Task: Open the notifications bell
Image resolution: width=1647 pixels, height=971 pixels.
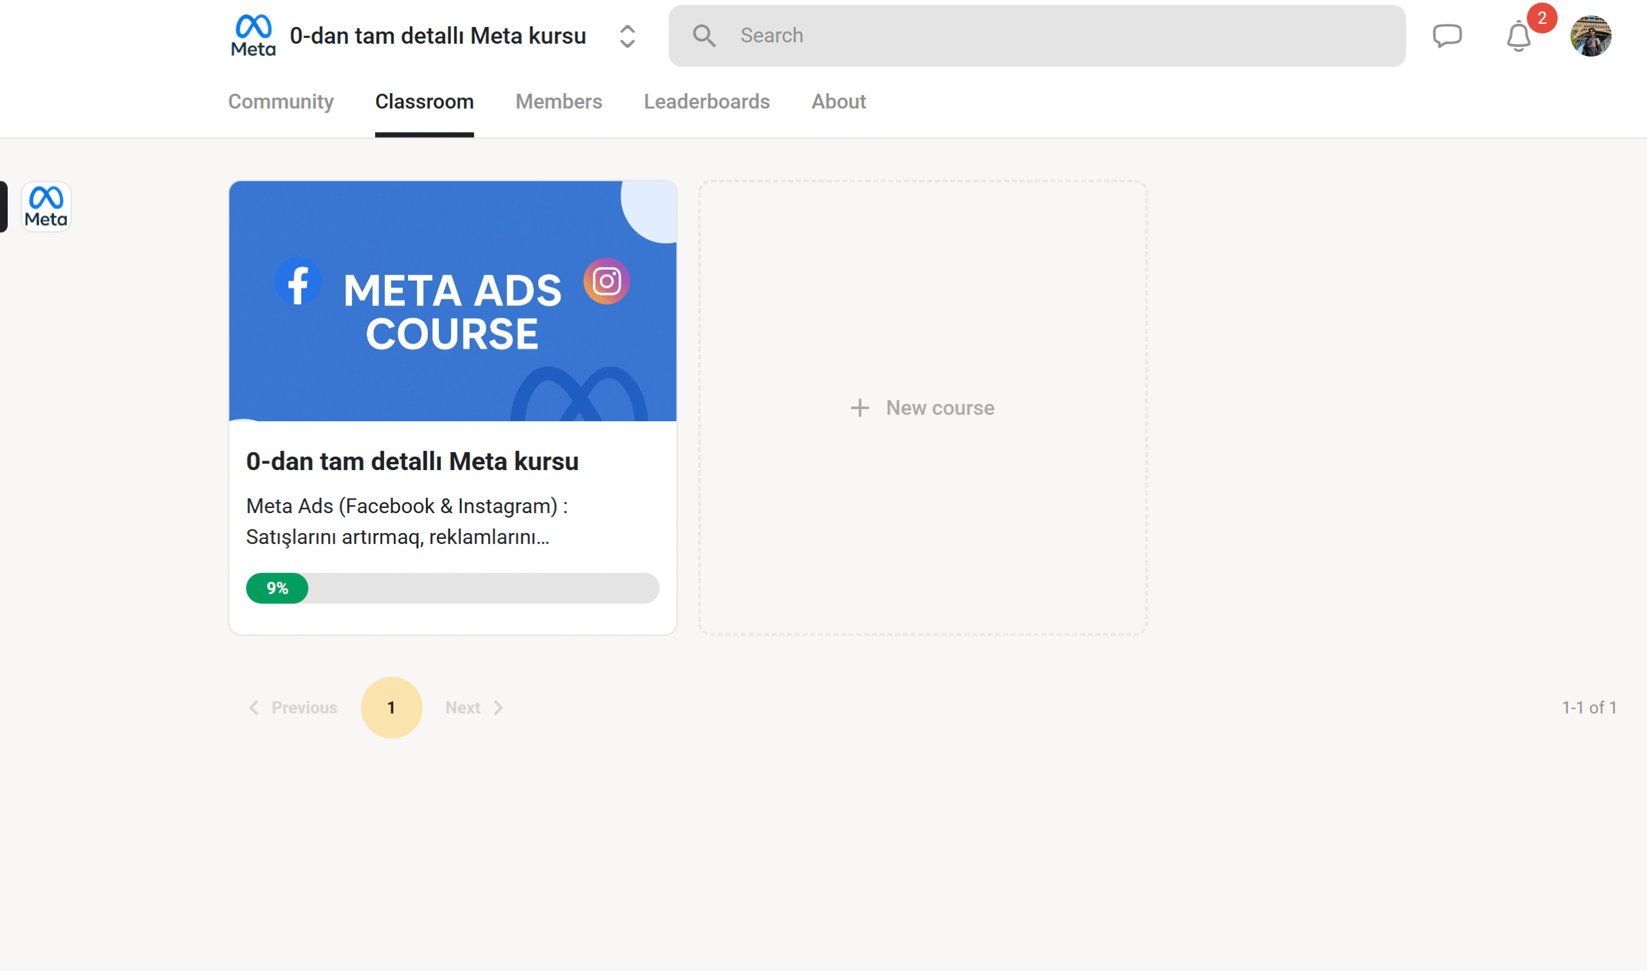Action: (1518, 36)
